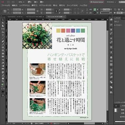The image size is (125, 125).
Task: Click the gradient ramp slider at panel bottom
Action: pyautogui.click(x=120, y=122)
